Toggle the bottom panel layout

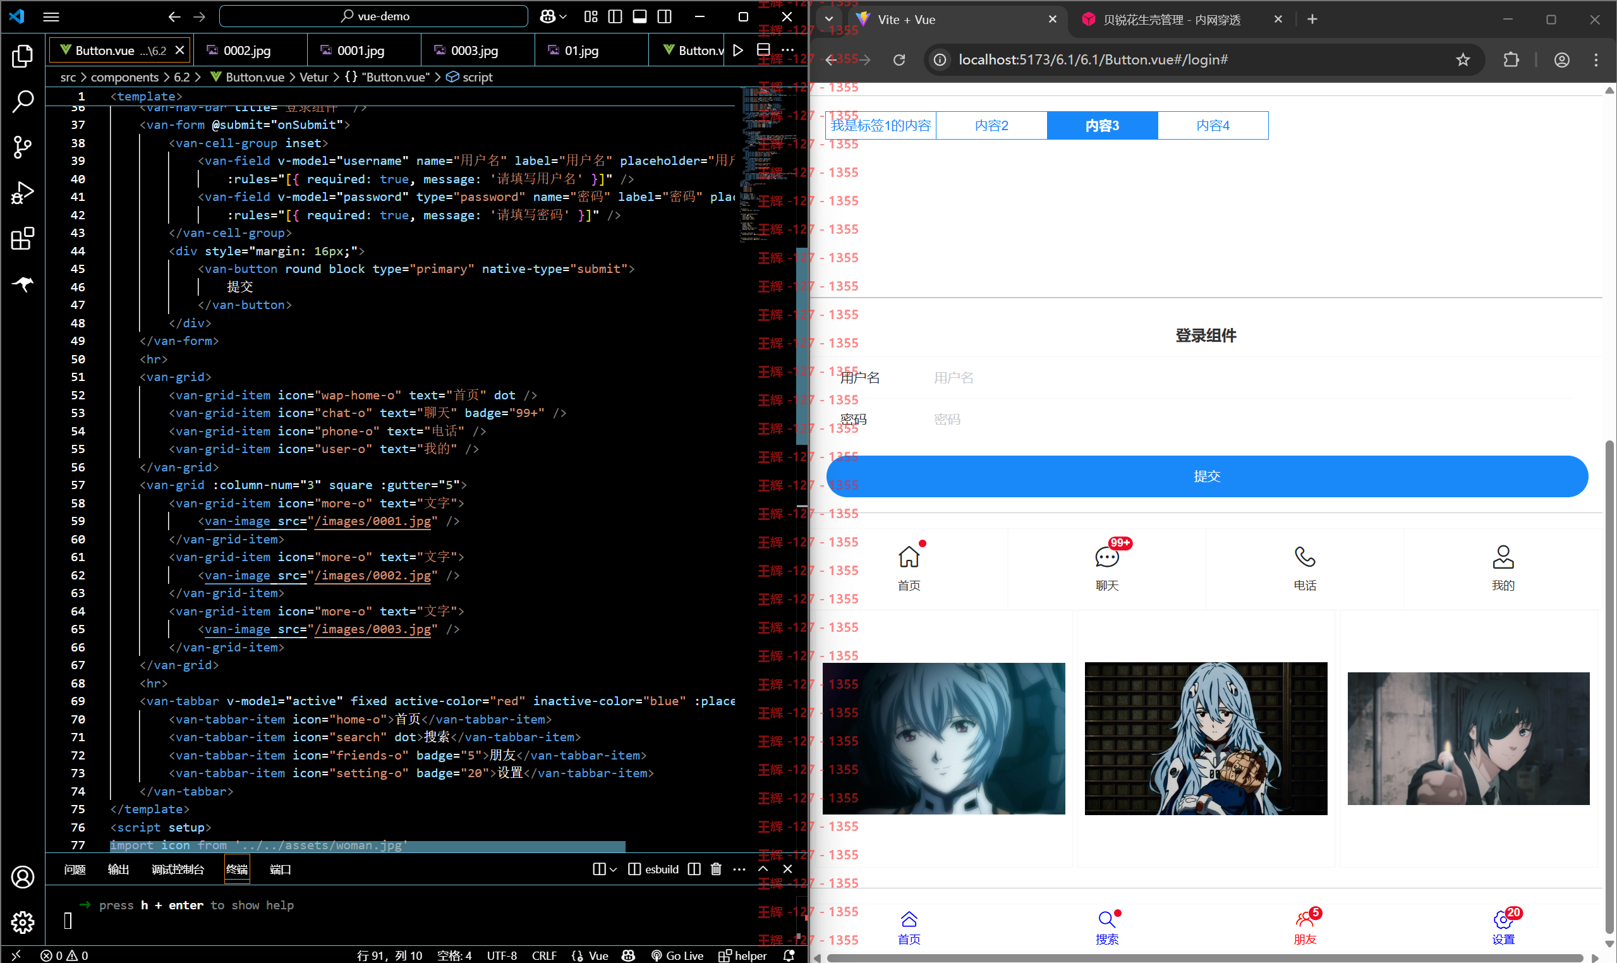coord(640,17)
